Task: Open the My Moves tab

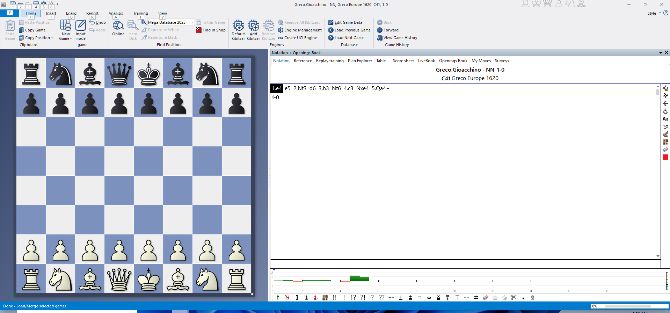Action: pos(481,61)
